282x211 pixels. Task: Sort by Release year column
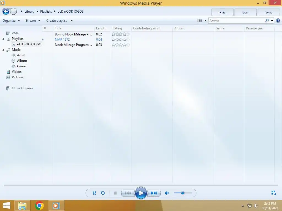coord(259,28)
